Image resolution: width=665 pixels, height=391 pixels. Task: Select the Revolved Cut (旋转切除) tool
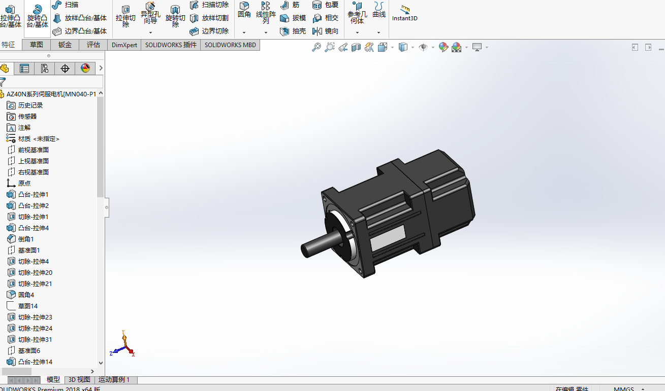[x=175, y=17]
